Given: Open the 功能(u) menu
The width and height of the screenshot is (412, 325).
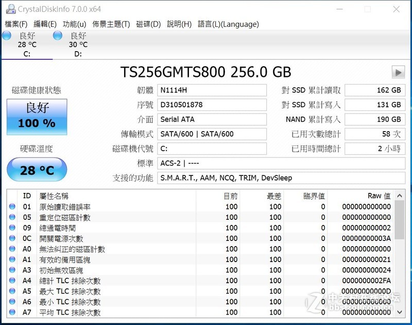Looking at the screenshot, I should [x=74, y=24].
